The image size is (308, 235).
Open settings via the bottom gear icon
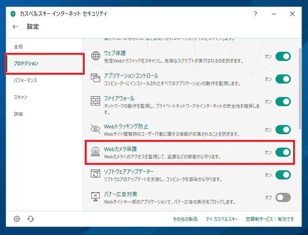17,219
